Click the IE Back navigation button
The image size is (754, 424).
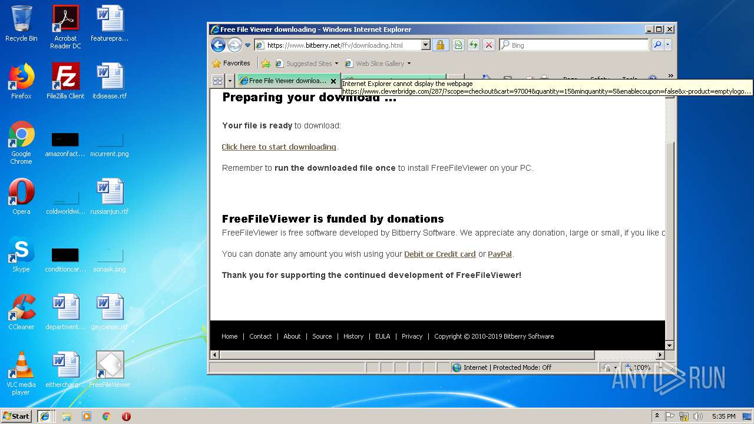pyautogui.click(x=218, y=45)
